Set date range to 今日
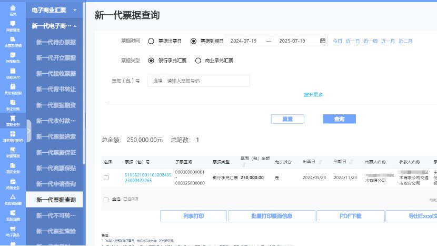 coord(337,41)
